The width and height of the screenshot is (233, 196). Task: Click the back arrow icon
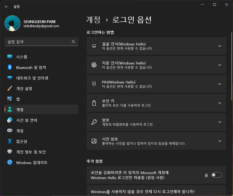6,7
